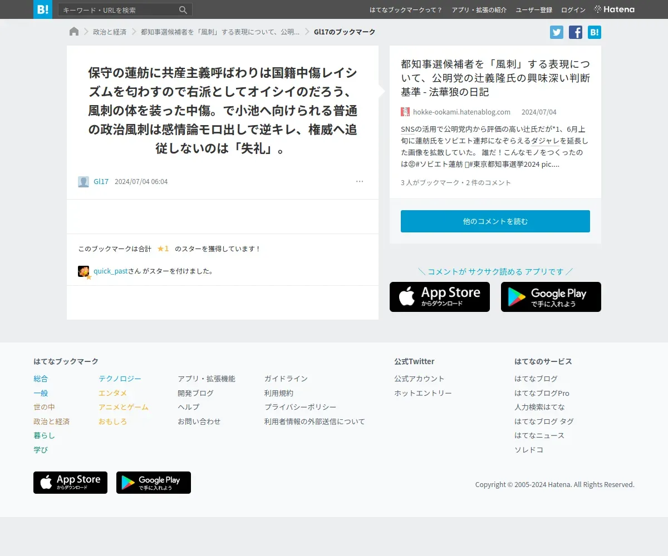Click the Hatena Bookmark B! logo
Screen dimensions: 668x556
pos(43,9)
